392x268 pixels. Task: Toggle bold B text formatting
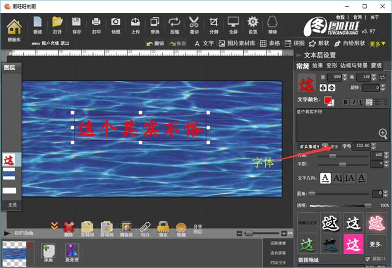click(345, 102)
